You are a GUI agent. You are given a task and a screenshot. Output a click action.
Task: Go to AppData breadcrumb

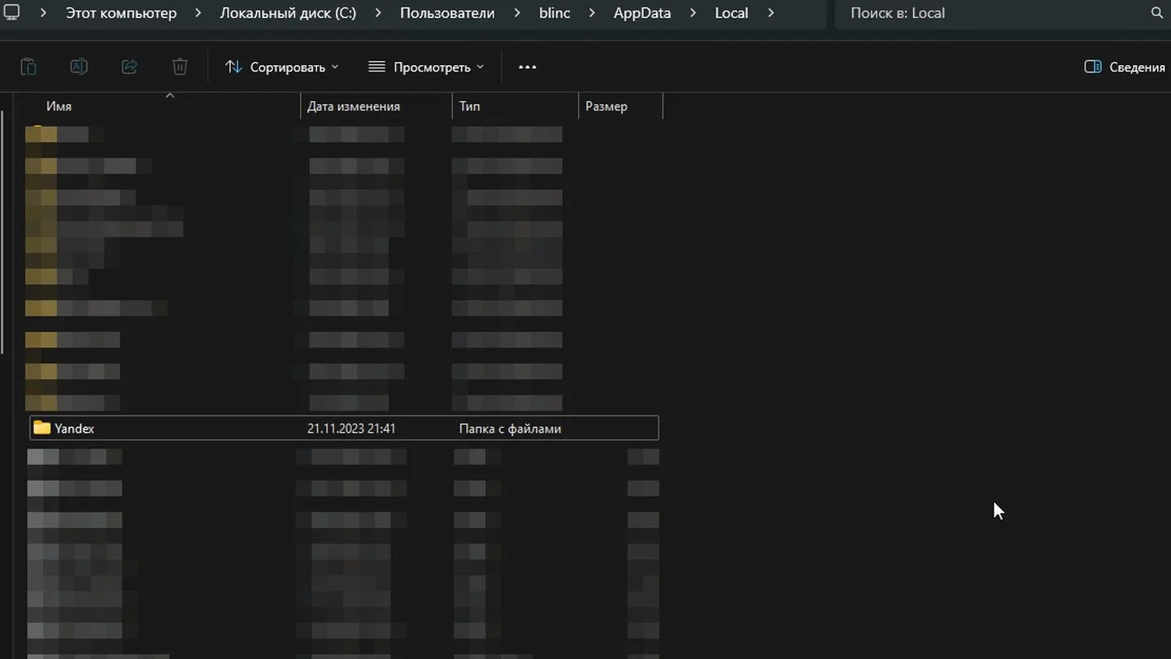click(x=642, y=13)
